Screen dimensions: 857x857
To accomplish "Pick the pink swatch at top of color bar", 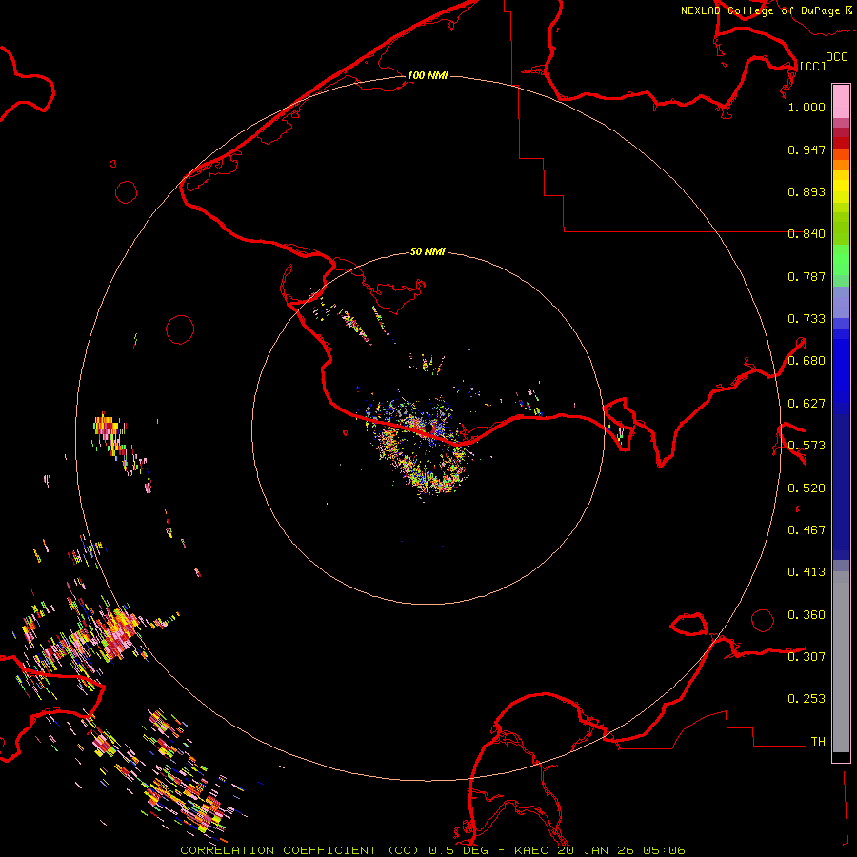I will [x=841, y=99].
